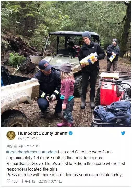
Task: Click the info icon on the photo corner
Action: tap(127, 1)
